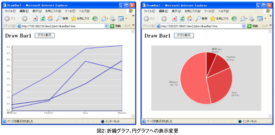Click the printer icon in right browser toolbar

click(x=252, y=19)
